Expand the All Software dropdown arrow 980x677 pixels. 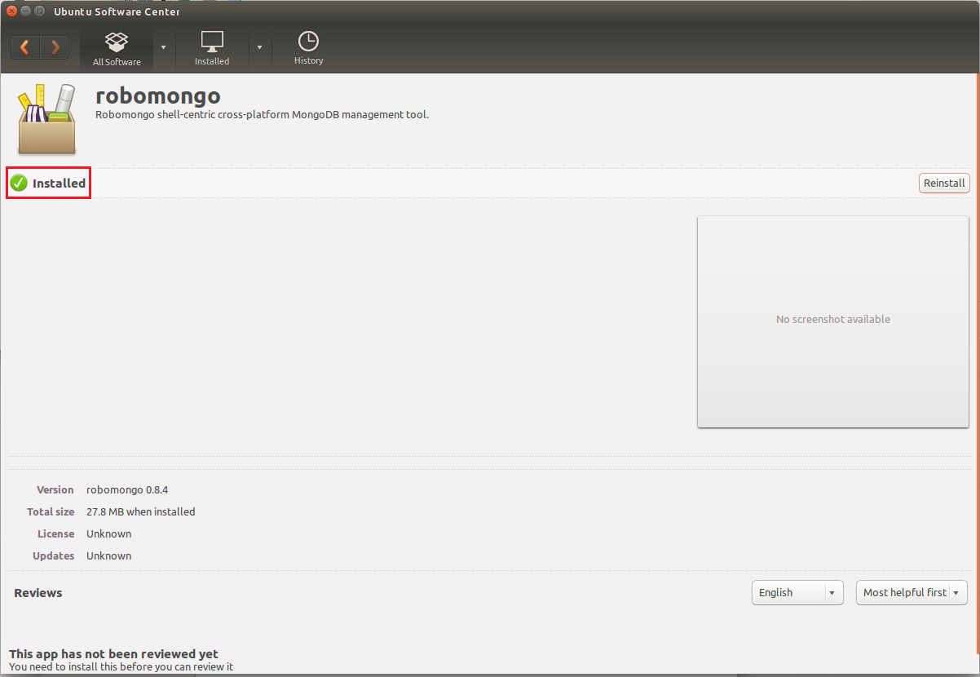coord(163,47)
